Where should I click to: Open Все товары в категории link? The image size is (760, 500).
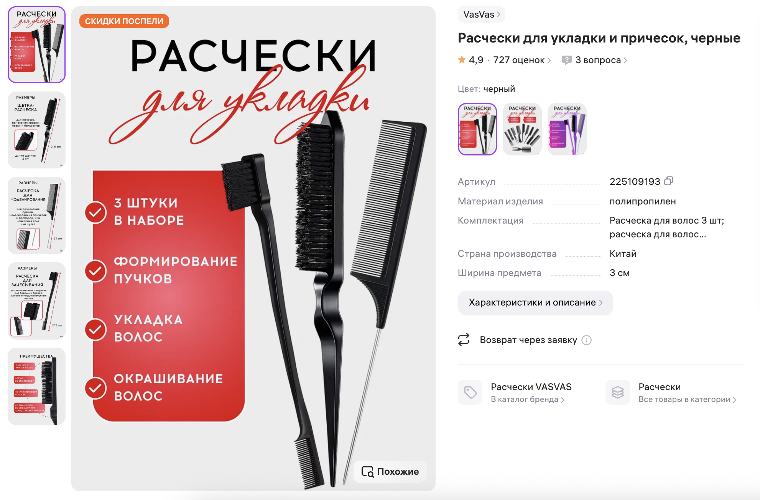tap(687, 399)
